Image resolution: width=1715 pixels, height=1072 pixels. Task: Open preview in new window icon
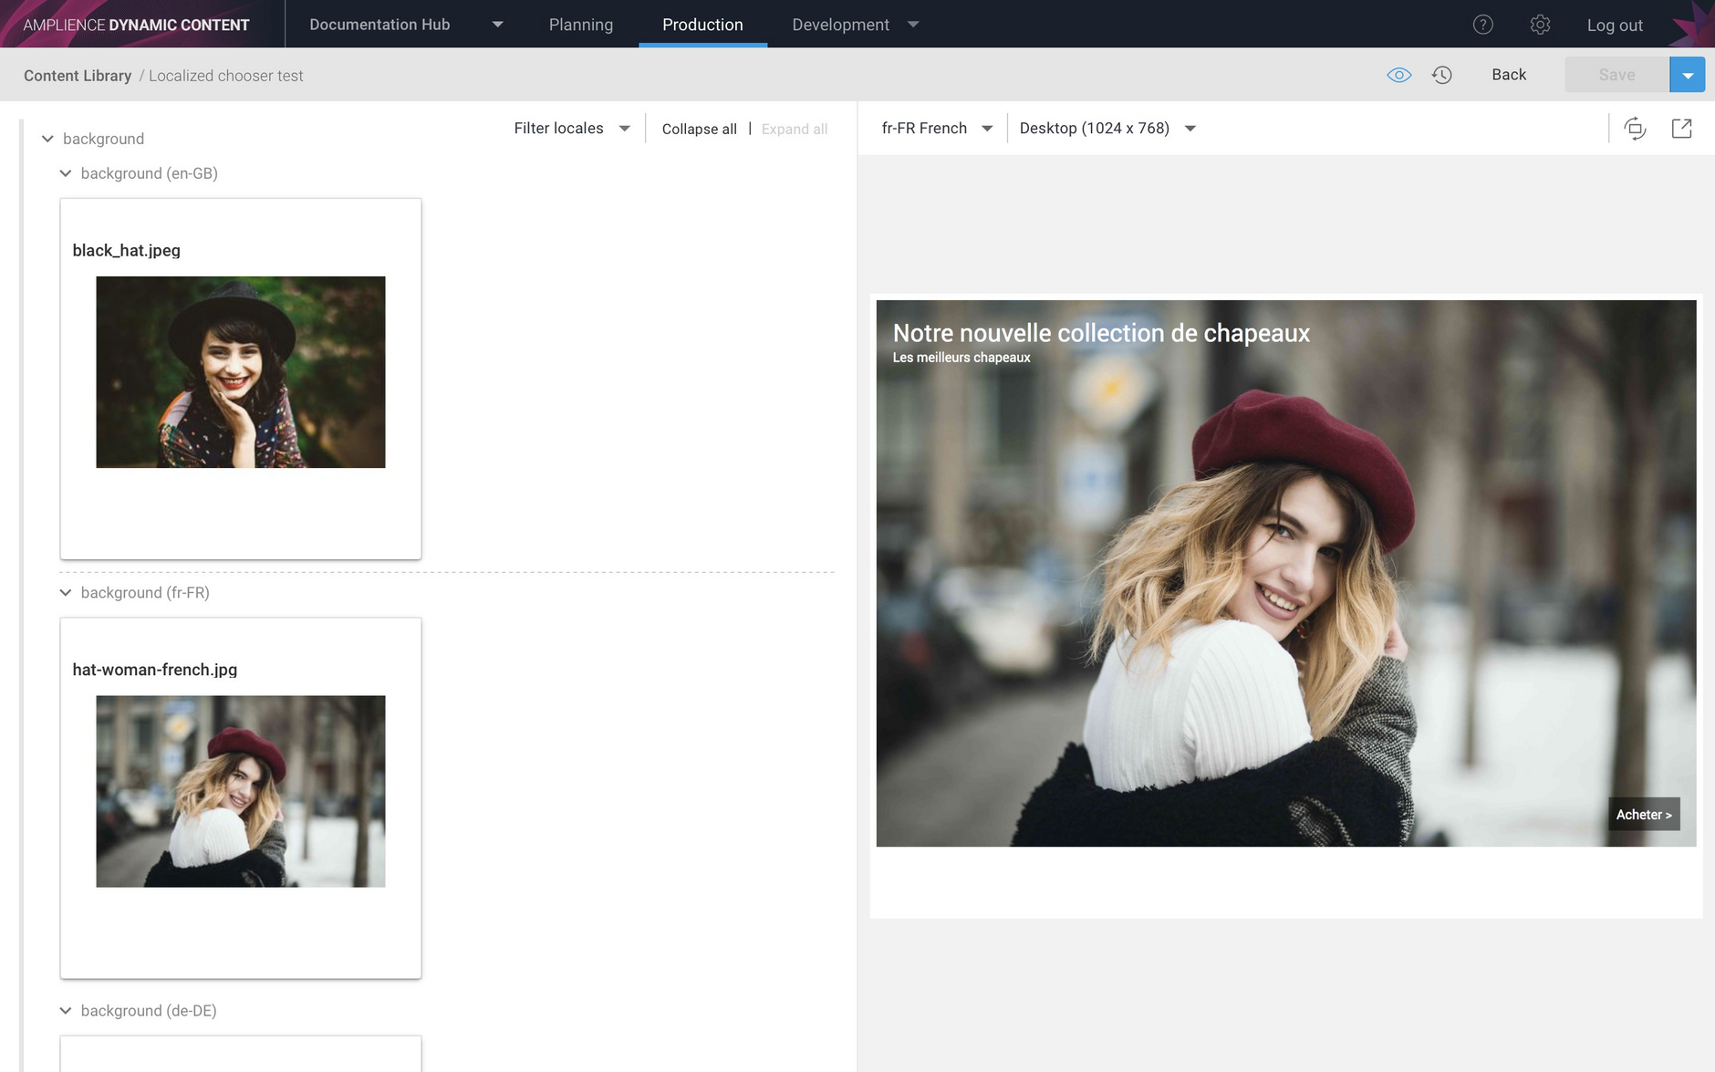pyautogui.click(x=1681, y=129)
